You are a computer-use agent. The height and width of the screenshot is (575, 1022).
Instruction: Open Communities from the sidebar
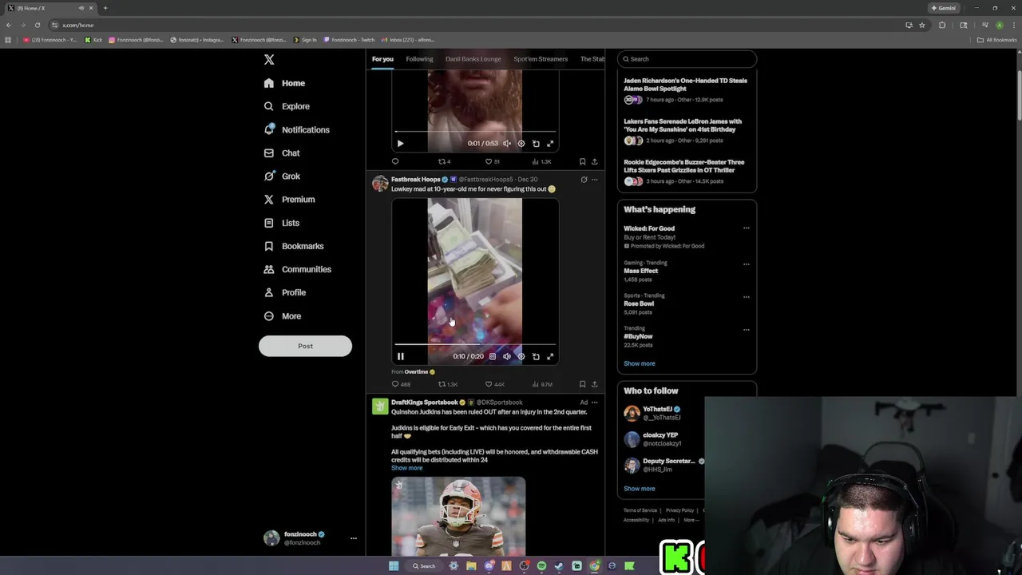[x=297, y=269]
